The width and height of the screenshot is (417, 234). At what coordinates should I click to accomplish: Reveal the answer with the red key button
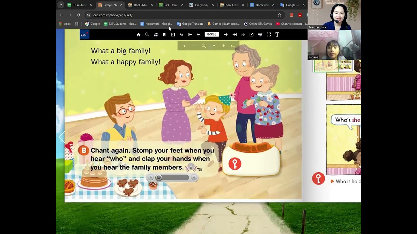235,164
